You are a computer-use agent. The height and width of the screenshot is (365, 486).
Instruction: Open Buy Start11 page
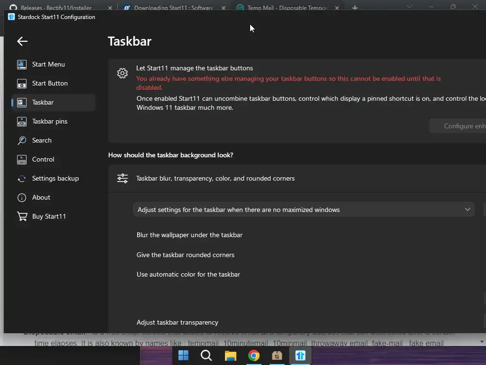53,216
